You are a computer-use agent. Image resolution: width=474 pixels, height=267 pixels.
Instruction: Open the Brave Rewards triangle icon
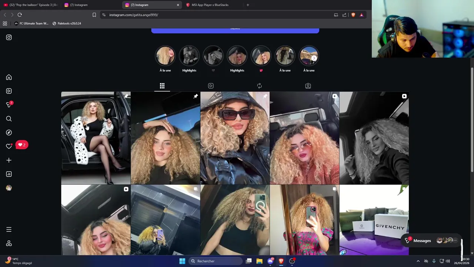[x=361, y=15]
